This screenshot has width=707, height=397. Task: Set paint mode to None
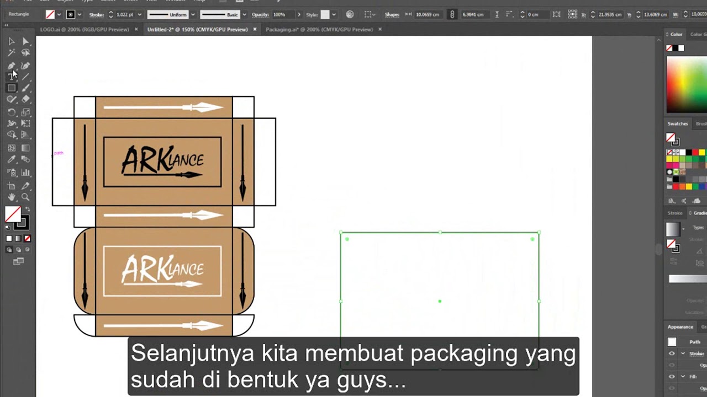[x=28, y=238]
